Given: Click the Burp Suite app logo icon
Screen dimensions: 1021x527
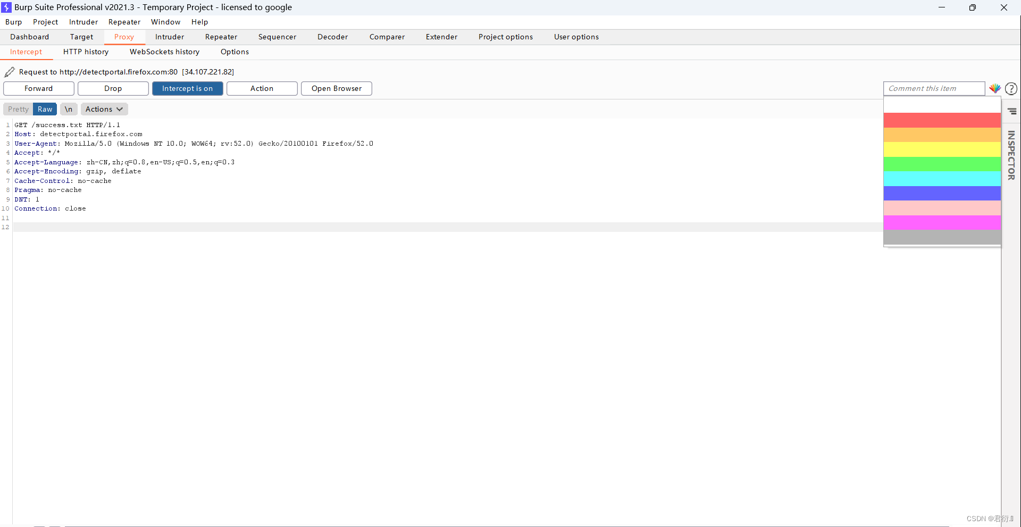Looking at the screenshot, I should 6,7.
